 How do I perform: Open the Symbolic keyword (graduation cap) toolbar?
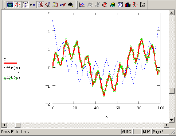click(x=70, y=5)
